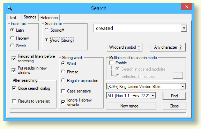Click the New range... button
201x129 pixels.
click(131, 106)
